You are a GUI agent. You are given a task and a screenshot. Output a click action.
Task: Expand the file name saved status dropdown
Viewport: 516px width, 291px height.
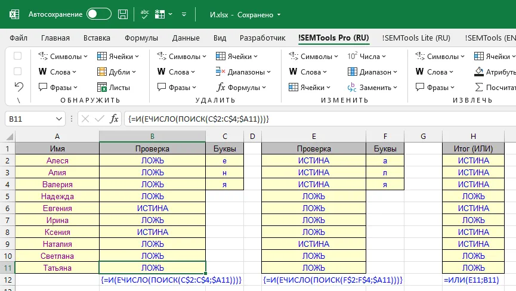click(x=279, y=14)
